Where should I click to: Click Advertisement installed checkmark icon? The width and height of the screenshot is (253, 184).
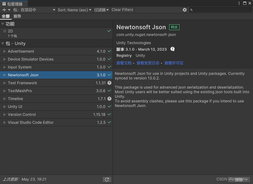[109, 51]
